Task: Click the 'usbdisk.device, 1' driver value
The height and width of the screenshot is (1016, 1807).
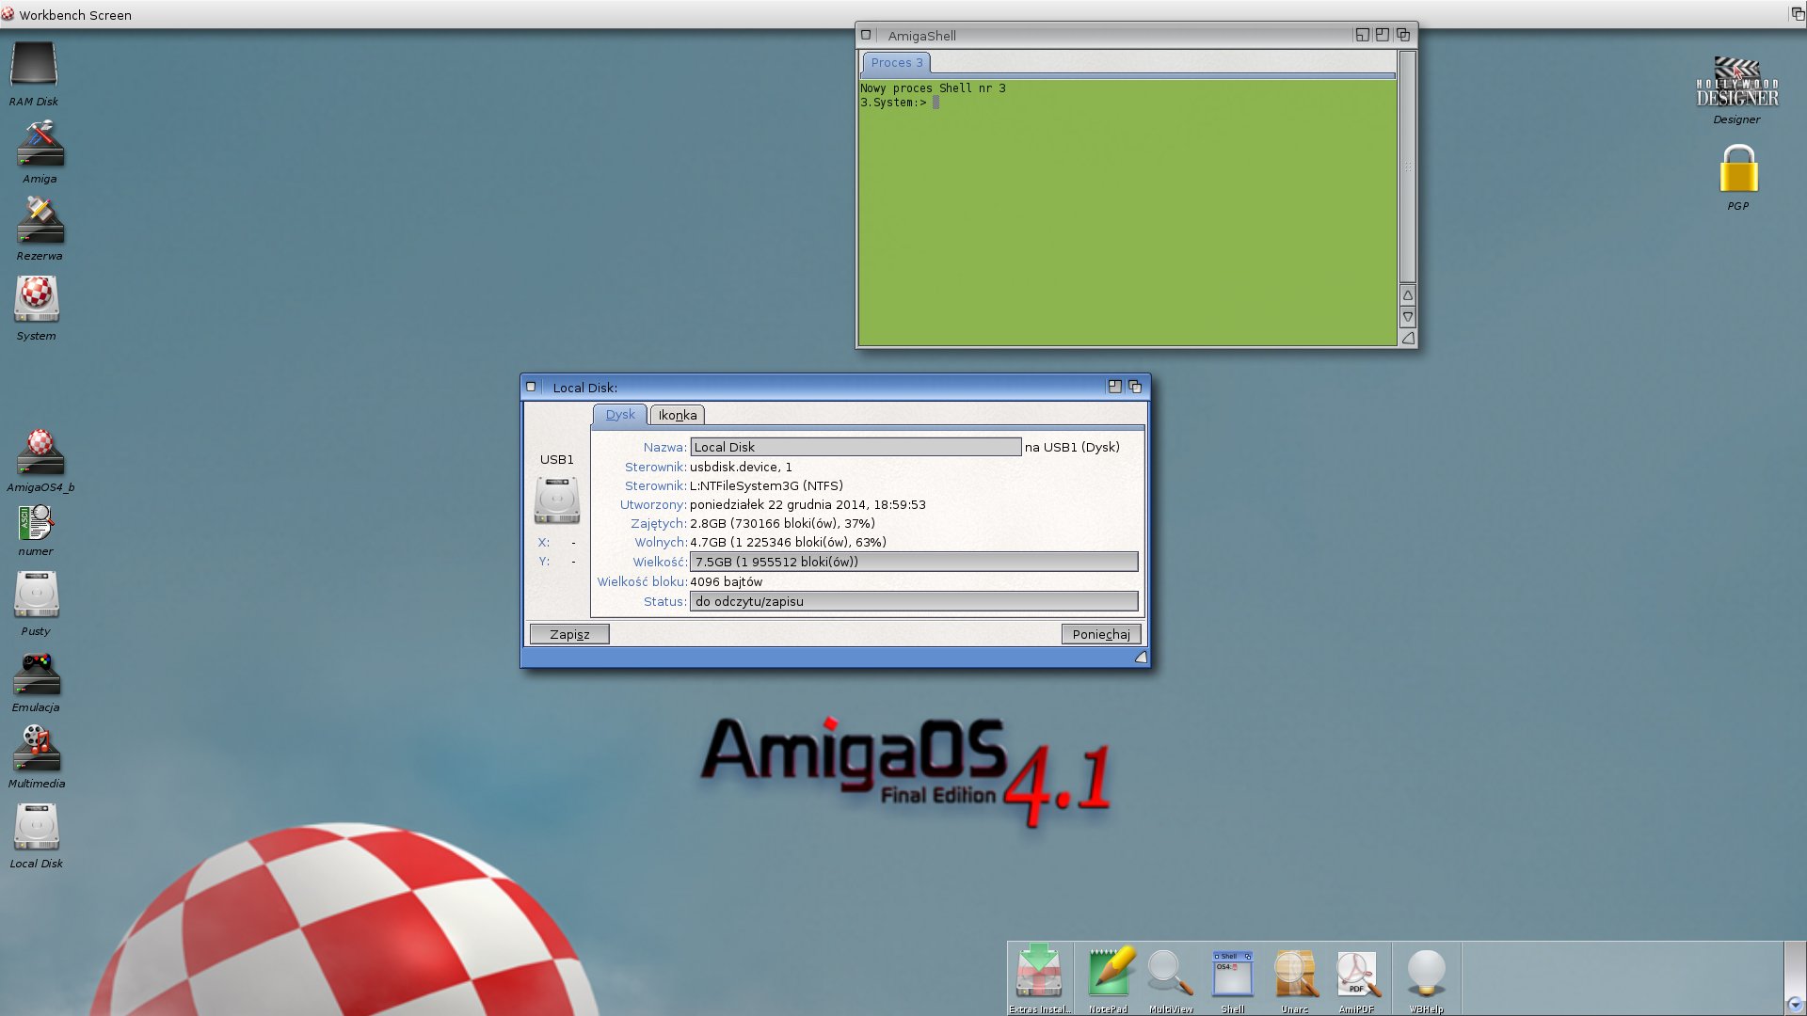Action: click(741, 467)
